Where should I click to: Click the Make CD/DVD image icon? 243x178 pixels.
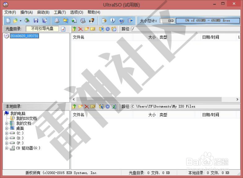click(57, 21)
